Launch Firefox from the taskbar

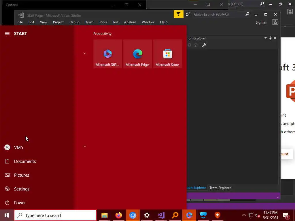click(118, 215)
